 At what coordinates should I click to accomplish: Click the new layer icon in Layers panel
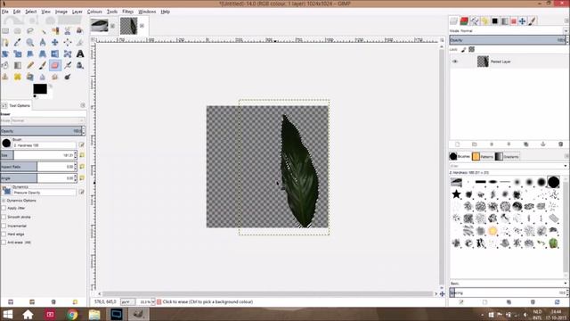click(457, 144)
